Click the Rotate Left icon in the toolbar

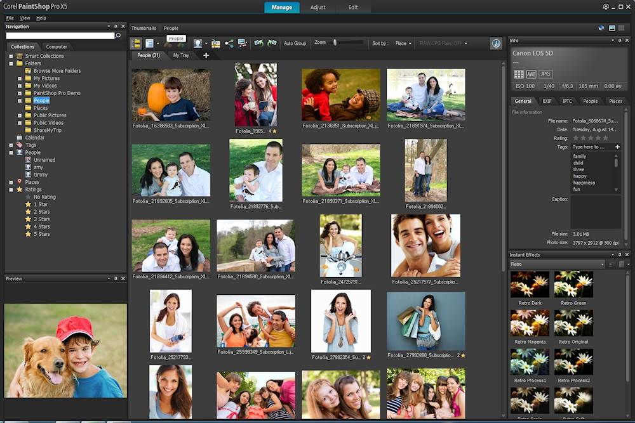click(258, 43)
